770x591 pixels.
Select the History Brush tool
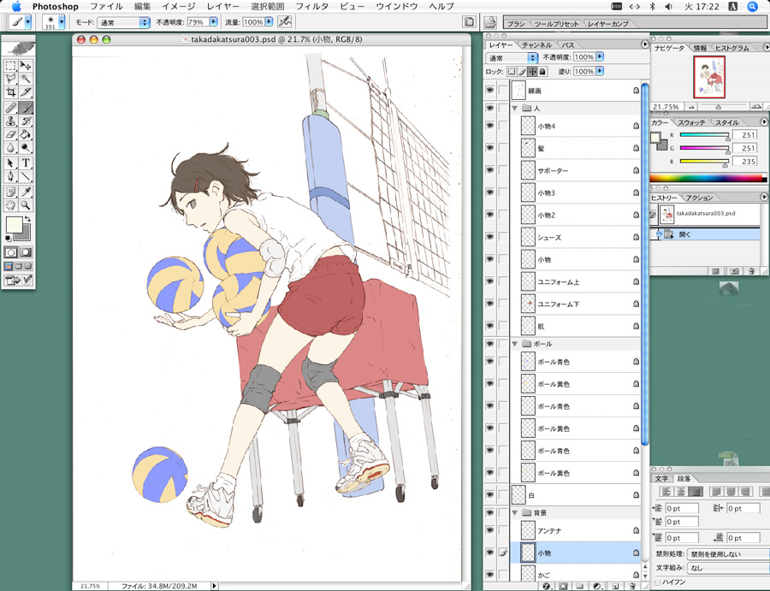pyautogui.click(x=26, y=121)
